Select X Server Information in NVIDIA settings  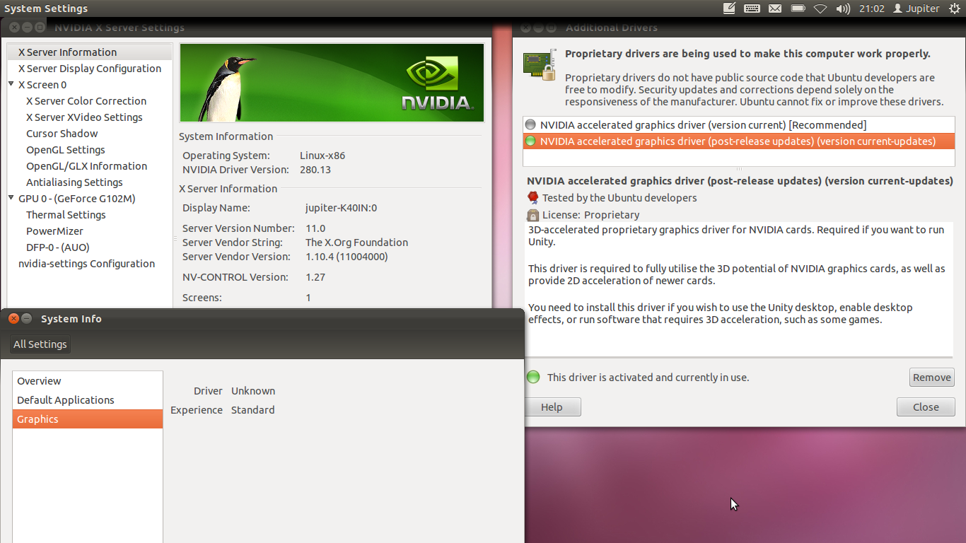click(90, 52)
